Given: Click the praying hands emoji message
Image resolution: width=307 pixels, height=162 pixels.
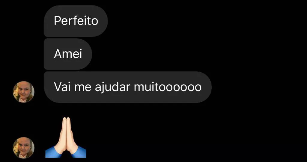Looking at the screenshot, I should pos(66,137).
